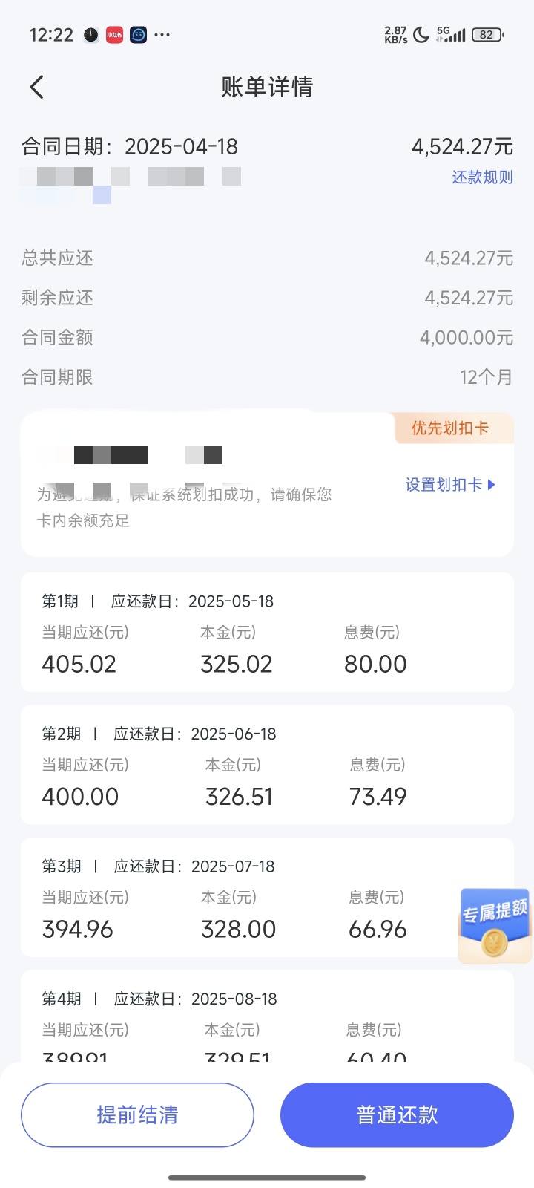Open the 专属提额 floating coin badge
Viewport: 534px width, 1188px height.
[x=495, y=925]
